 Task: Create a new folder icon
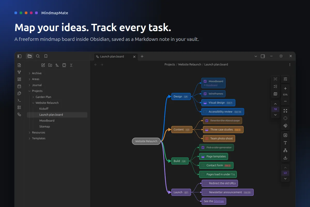tap(50, 65)
